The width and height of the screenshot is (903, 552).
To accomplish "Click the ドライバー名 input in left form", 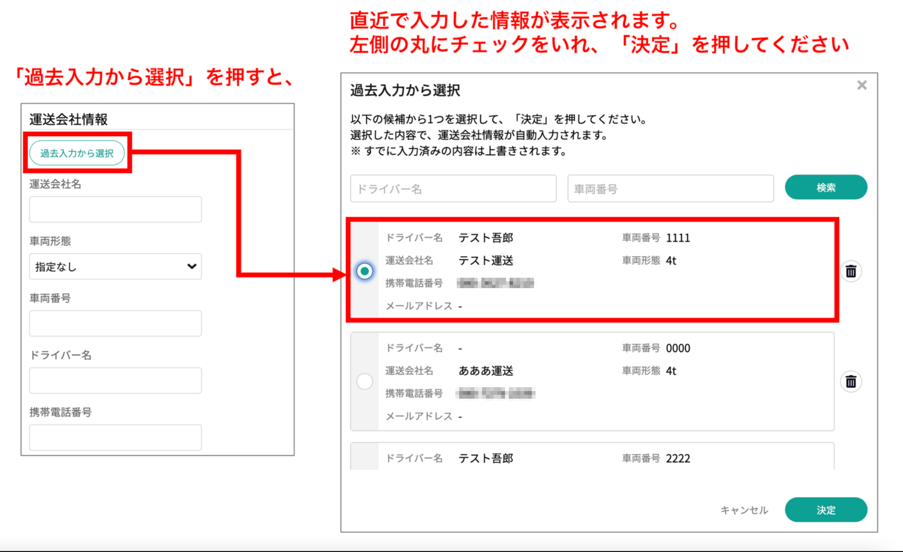I will coord(115,381).
